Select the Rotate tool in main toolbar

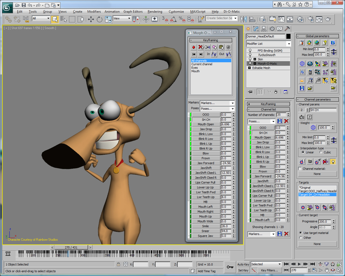coord(99,19)
